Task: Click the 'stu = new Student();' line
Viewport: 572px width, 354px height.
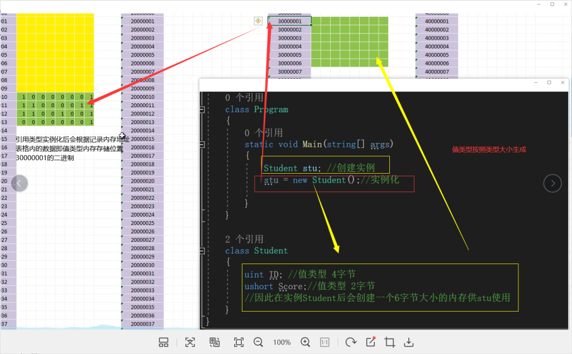Action: [x=332, y=180]
